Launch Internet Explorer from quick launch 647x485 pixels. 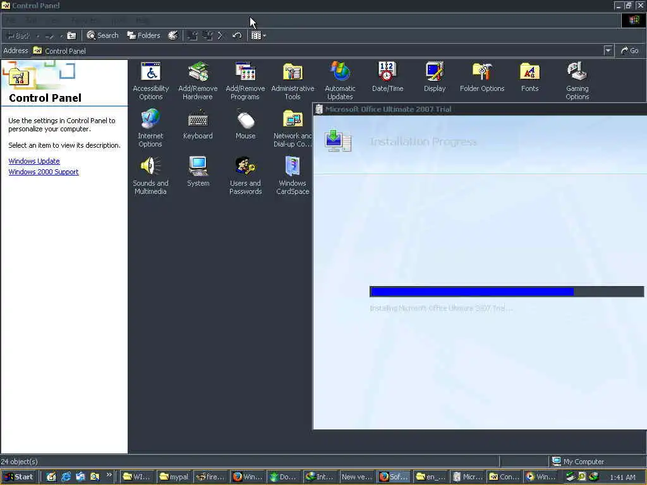[66, 477]
